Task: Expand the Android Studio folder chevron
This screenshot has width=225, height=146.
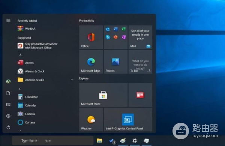Action: [x=72, y=80]
